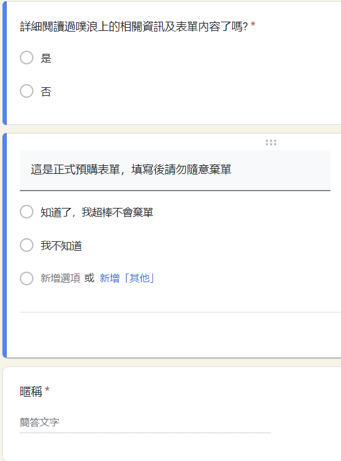Edit option text 我不知道
This screenshot has height=461, width=341.
[61, 246]
